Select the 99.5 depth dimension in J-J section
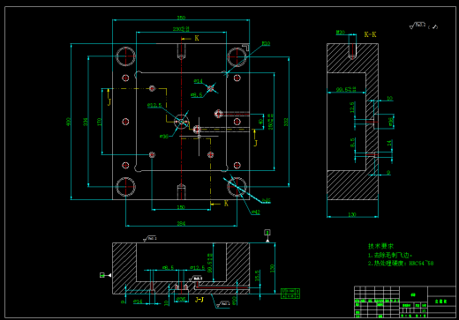This screenshot has width=459, height=320. (210, 264)
